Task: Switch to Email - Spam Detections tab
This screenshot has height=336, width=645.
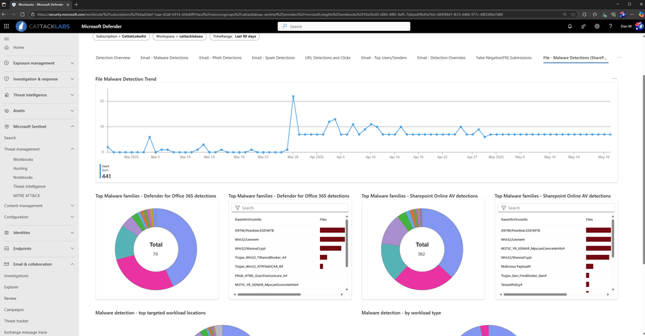Action: [x=273, y=58]
